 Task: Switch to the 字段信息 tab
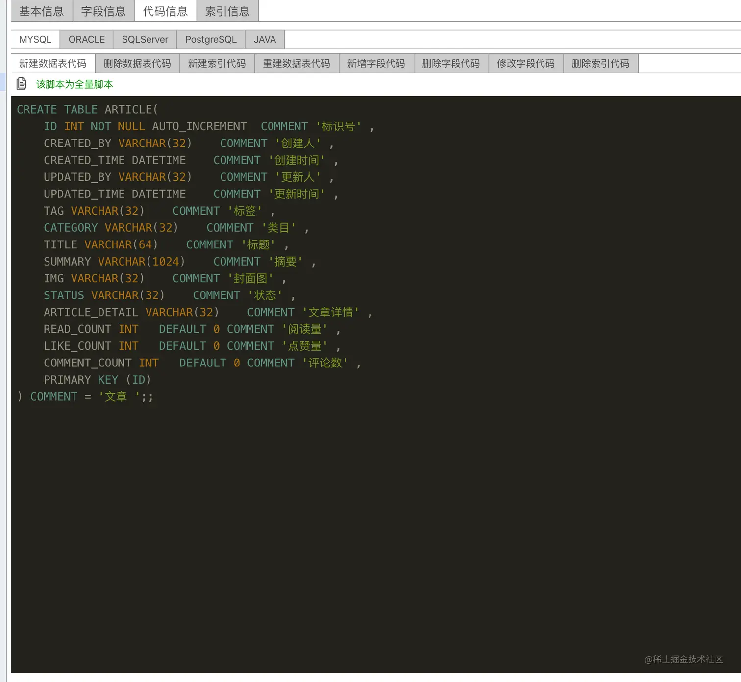103,11
